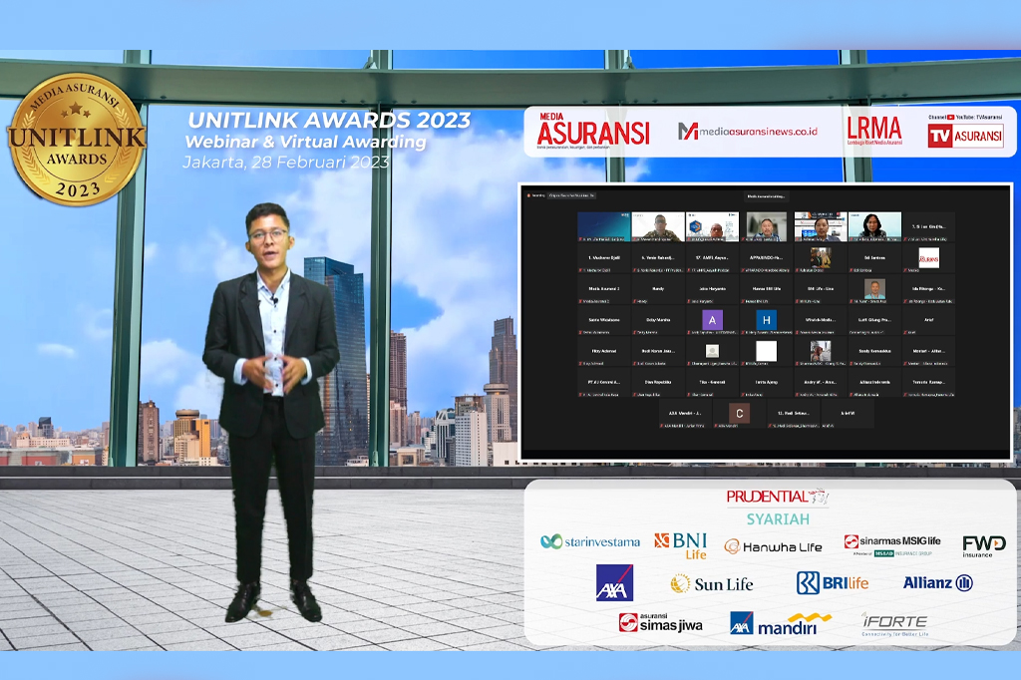Click the asuransi simas jiwa logo

(x=660, y=623)
